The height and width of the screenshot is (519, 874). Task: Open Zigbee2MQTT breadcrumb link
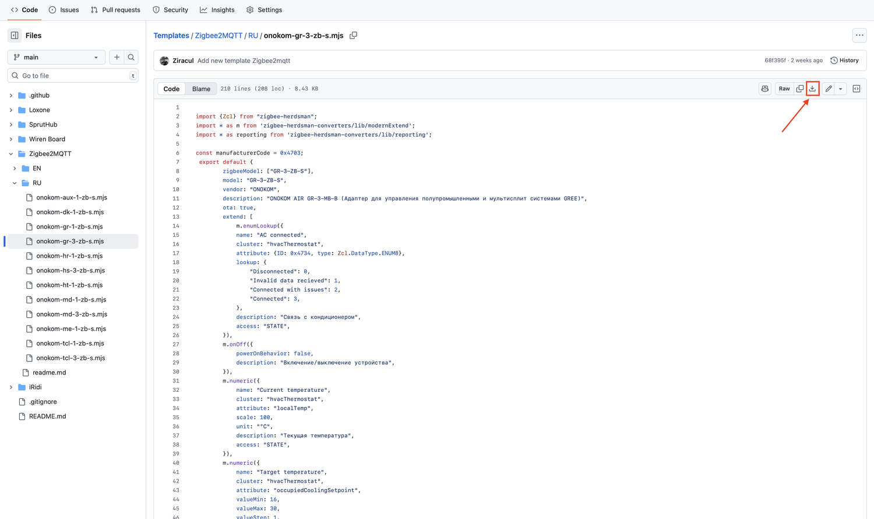tap(218, 36)
